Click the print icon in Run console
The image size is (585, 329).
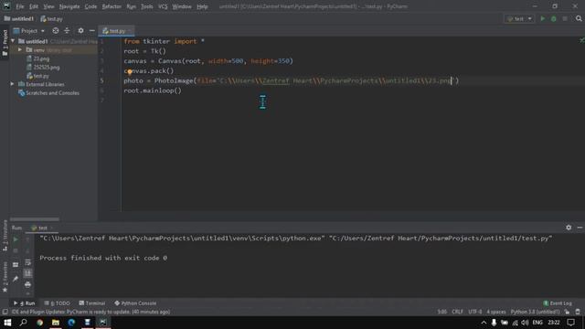[x=28, y=284]
